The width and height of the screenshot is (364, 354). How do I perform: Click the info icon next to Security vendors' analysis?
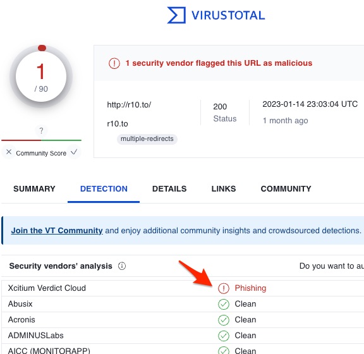tap(122, 266)
